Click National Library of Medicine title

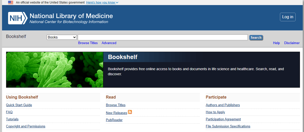click(71, 16)
